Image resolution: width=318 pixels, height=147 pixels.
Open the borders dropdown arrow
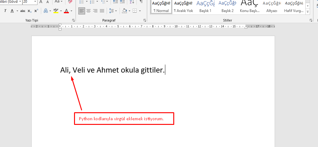(x=140, y=11)
